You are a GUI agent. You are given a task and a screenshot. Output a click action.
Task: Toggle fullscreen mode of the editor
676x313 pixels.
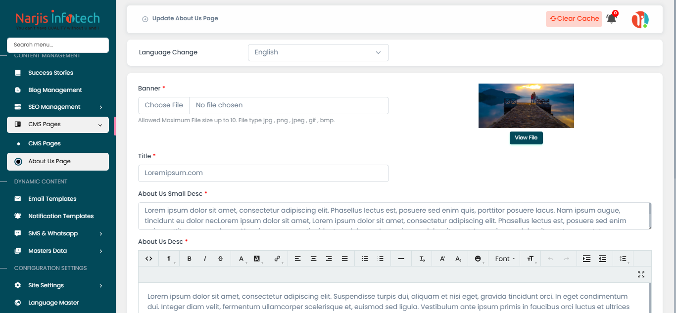tap(641, 274)
